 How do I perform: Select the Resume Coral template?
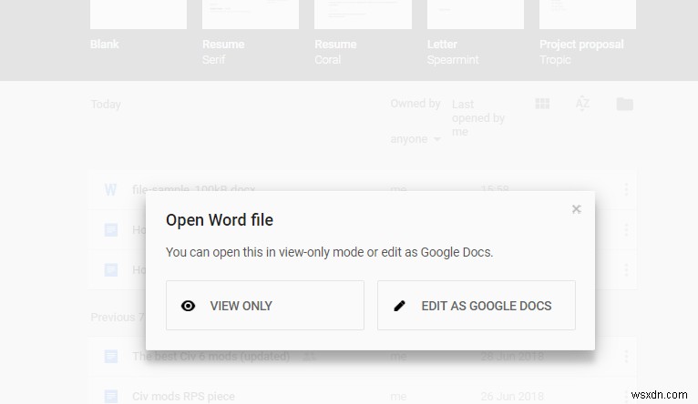point(363,15)
